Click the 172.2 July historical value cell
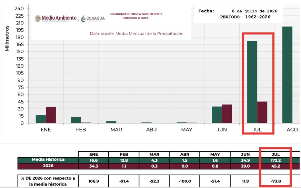The image size is (301, 188). (276, 160)
